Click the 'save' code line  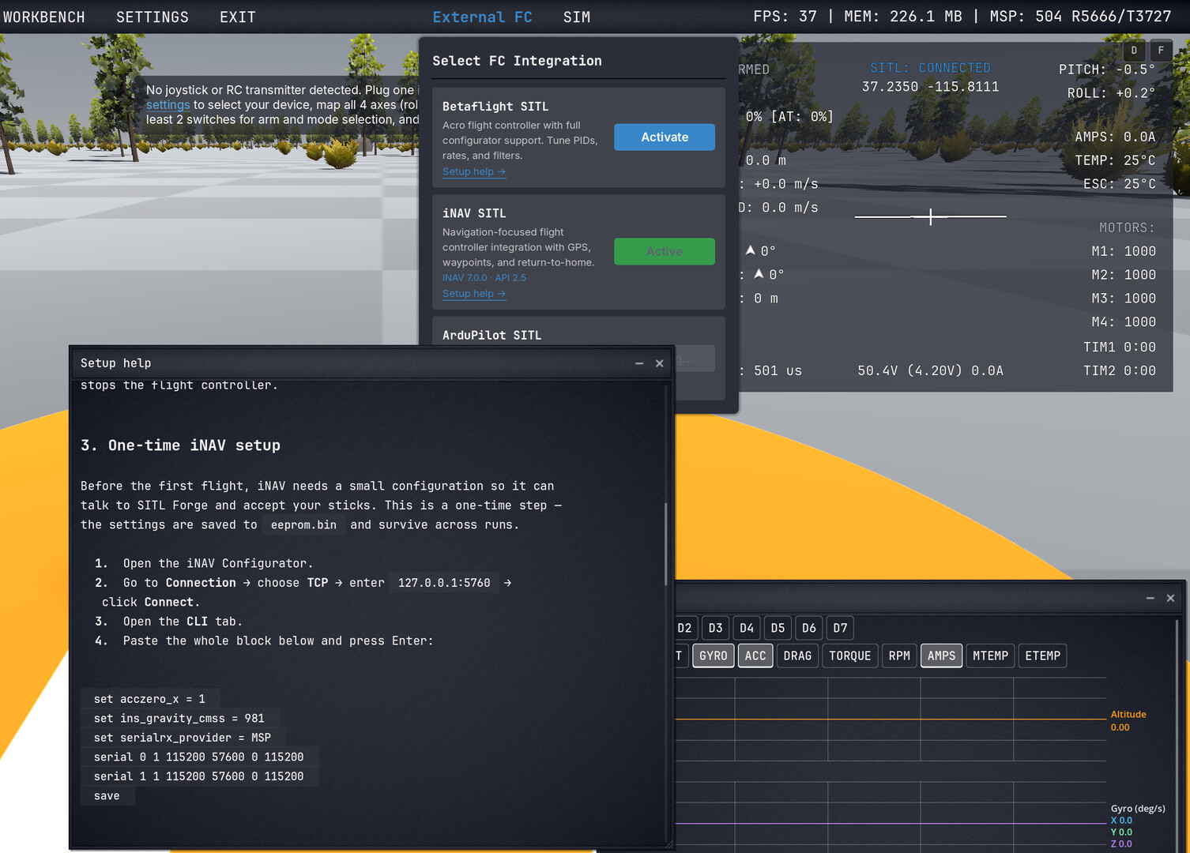107,795
